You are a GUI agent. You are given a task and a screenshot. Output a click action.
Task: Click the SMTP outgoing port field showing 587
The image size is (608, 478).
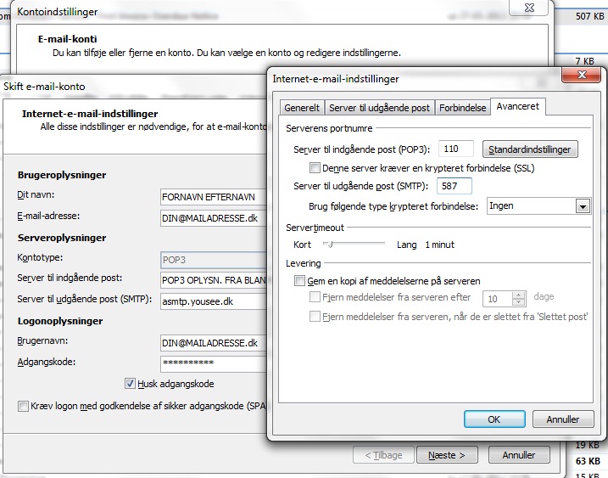click(x=454, y=186)
